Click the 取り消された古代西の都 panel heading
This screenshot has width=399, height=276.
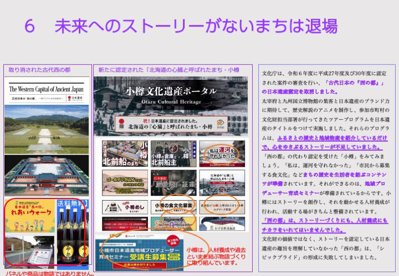(x=39, y=70)
